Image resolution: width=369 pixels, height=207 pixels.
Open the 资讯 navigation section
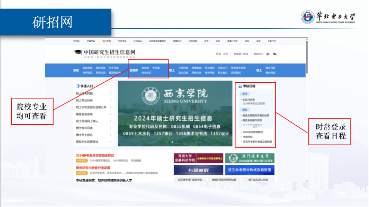click(76, 70)
